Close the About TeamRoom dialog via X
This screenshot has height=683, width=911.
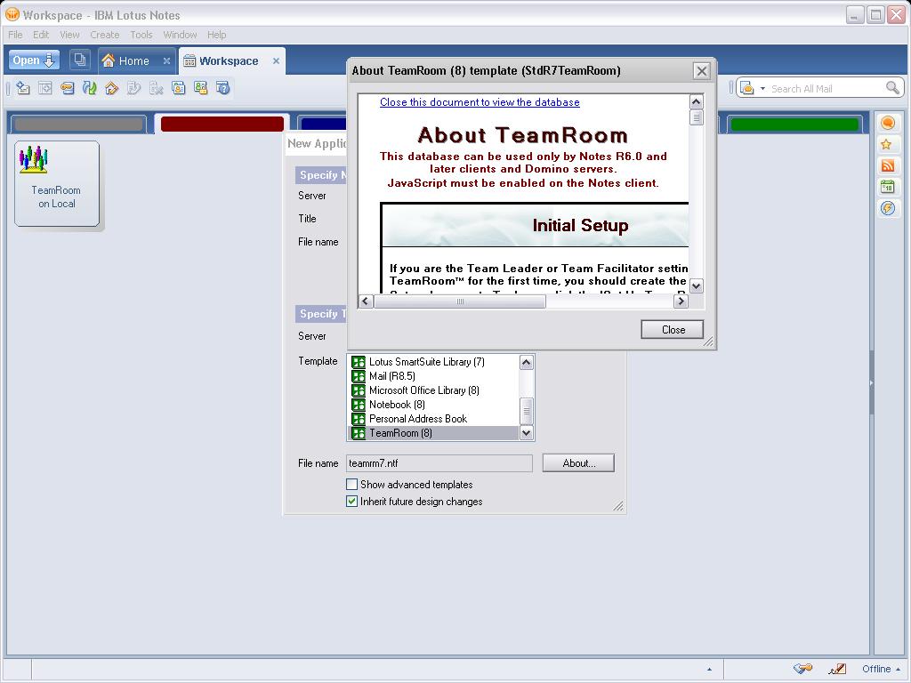(701, 71)
